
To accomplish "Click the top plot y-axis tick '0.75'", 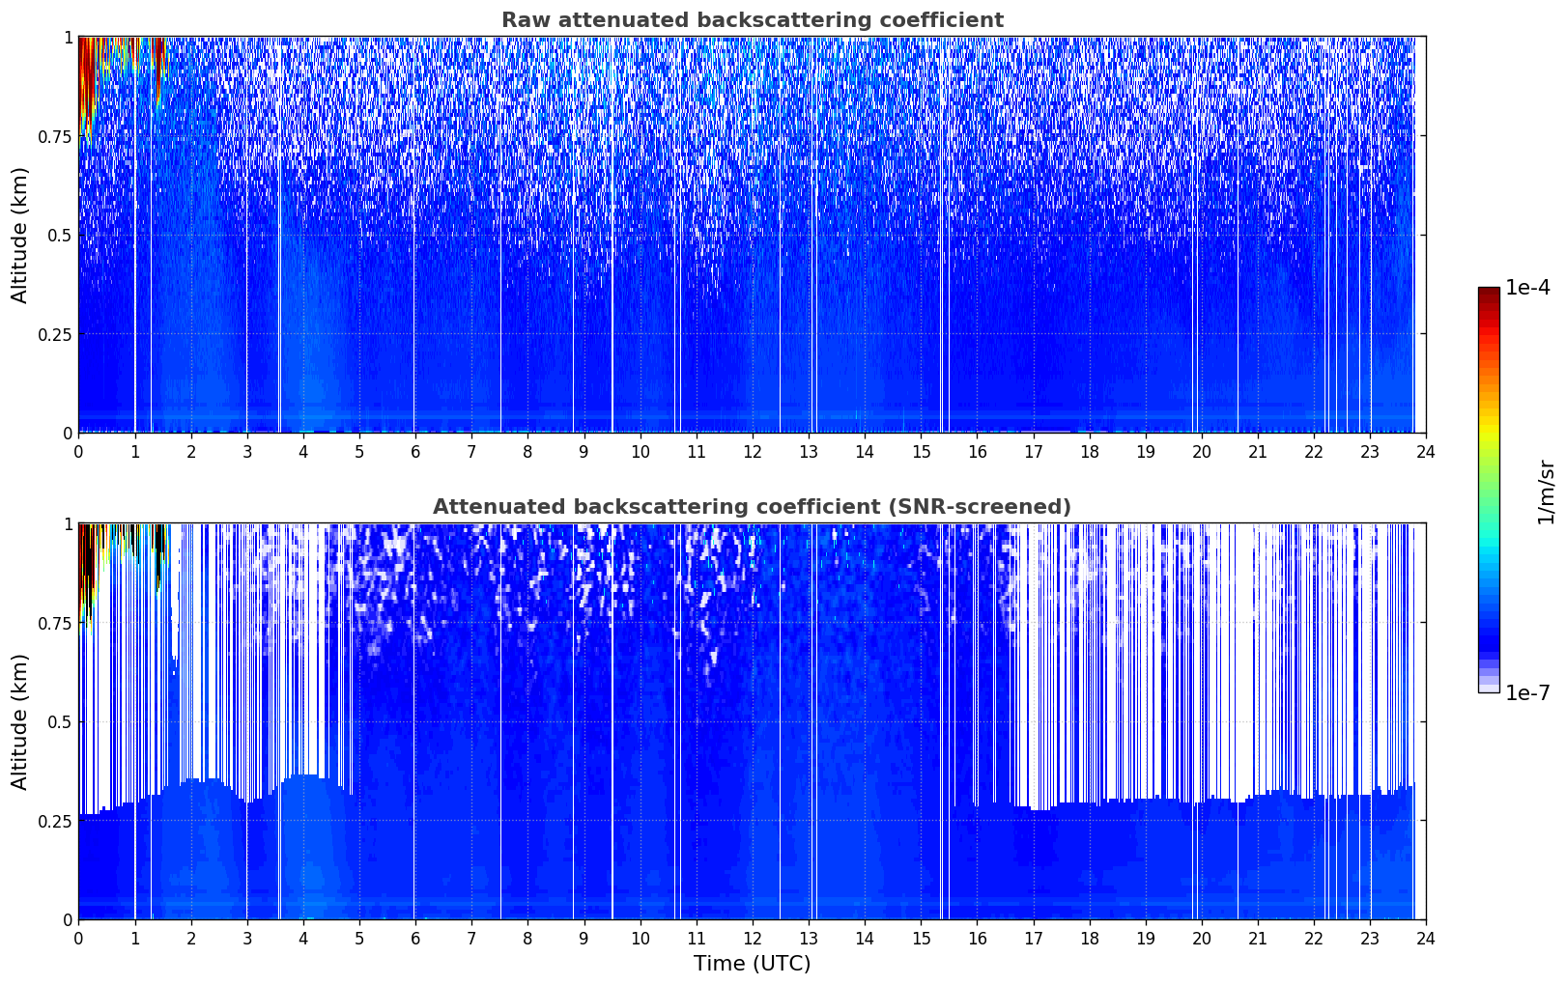I will pyautogui.click(x=56, y=136).
